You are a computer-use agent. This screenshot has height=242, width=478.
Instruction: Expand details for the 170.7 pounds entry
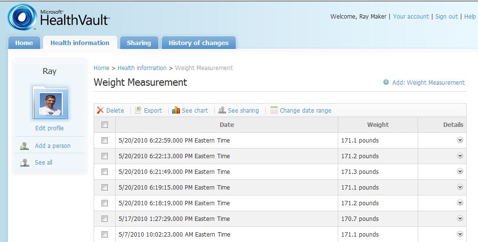coord(460,218)
